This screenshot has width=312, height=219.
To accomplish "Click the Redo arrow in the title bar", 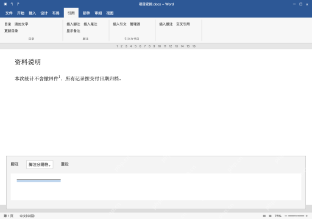I will click(18, 4).
